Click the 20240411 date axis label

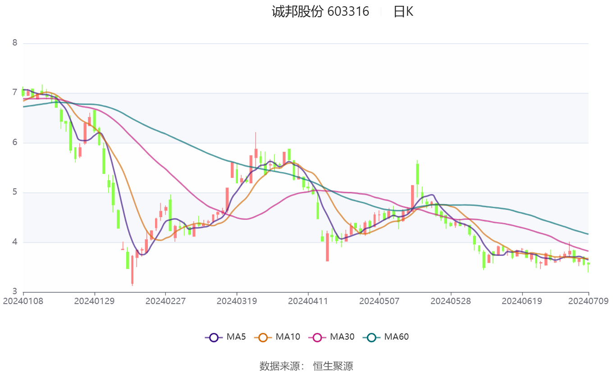(x=308, y=301)
